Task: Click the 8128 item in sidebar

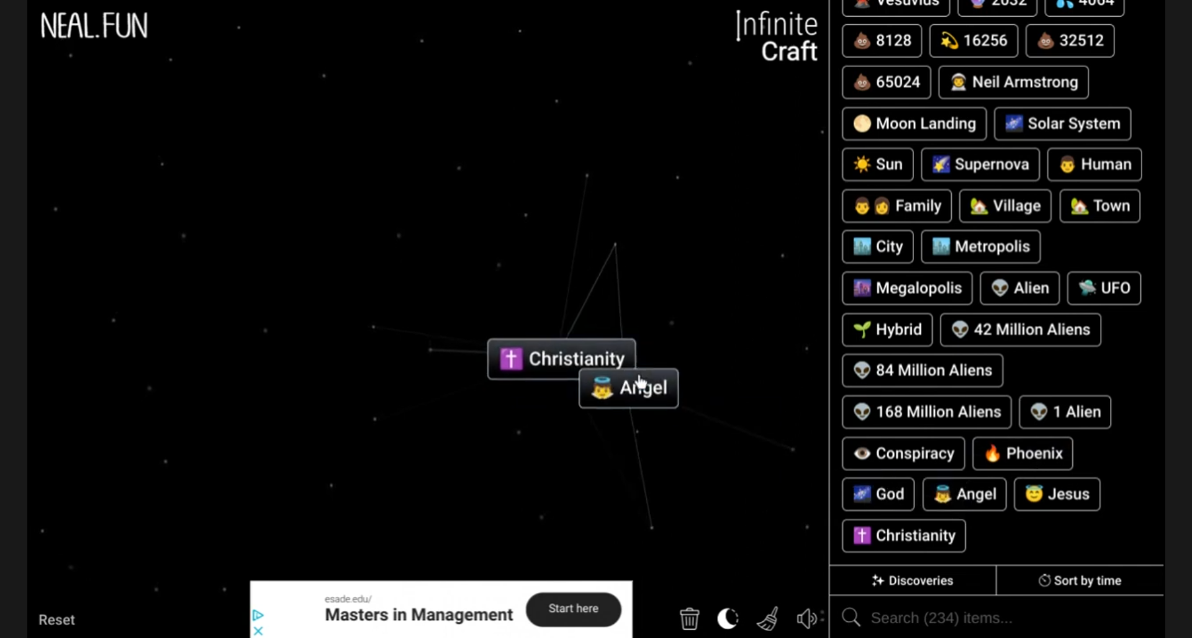Action: coord(882,41)
